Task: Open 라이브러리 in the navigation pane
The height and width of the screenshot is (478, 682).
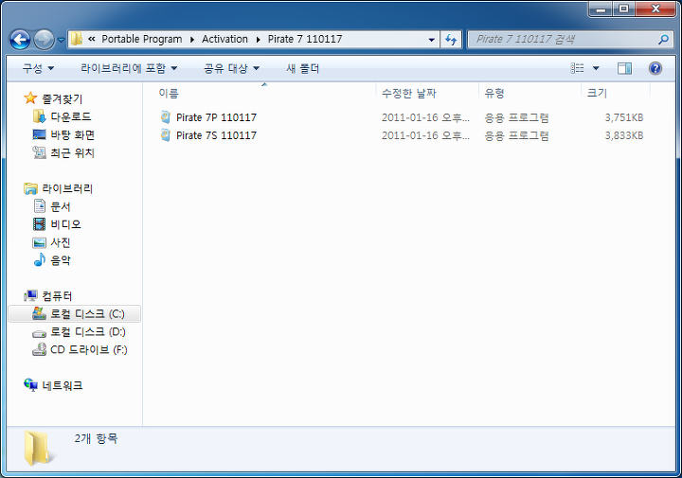Action: (67, 188)
